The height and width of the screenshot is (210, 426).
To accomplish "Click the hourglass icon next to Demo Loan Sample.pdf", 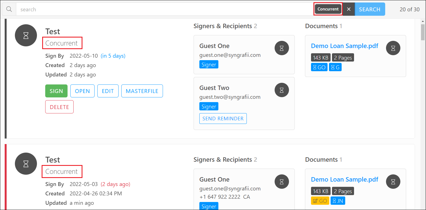I will 393,48.
